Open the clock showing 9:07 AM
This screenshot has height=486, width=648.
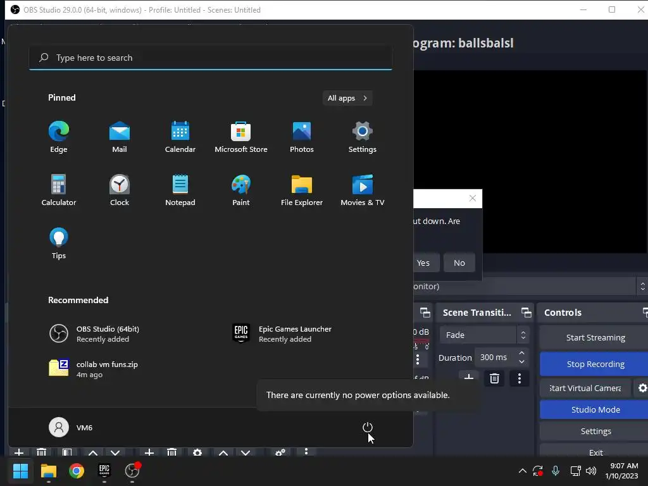(x=621, y=471)
